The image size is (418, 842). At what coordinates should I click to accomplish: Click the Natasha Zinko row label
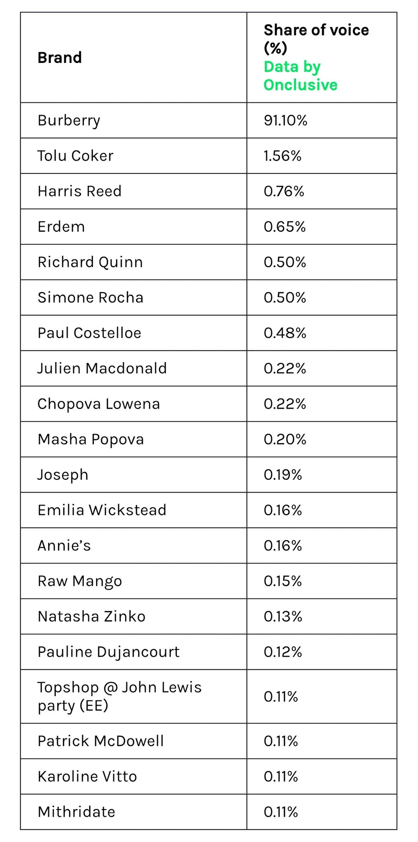[91, 616]
